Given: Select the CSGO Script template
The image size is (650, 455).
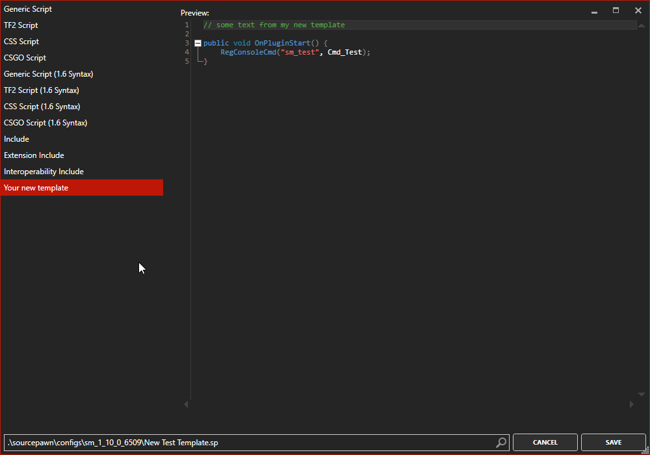Looking at the screenshot, I should click(x=82, y=58).
